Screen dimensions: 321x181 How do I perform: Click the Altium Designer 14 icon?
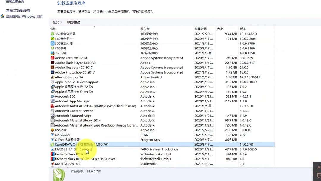pyautogui.click(x=53, y=77)
